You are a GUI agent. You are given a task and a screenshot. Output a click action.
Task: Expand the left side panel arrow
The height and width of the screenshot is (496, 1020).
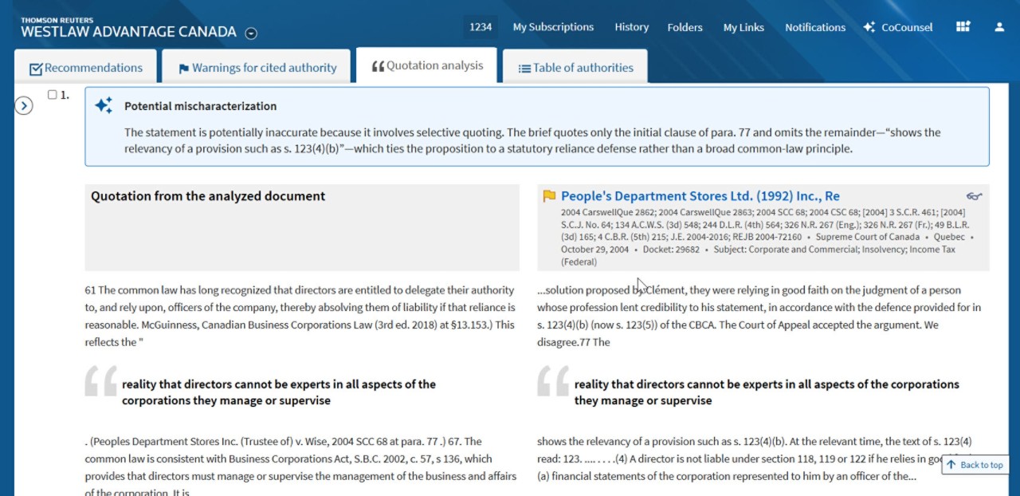pos(24,105)
